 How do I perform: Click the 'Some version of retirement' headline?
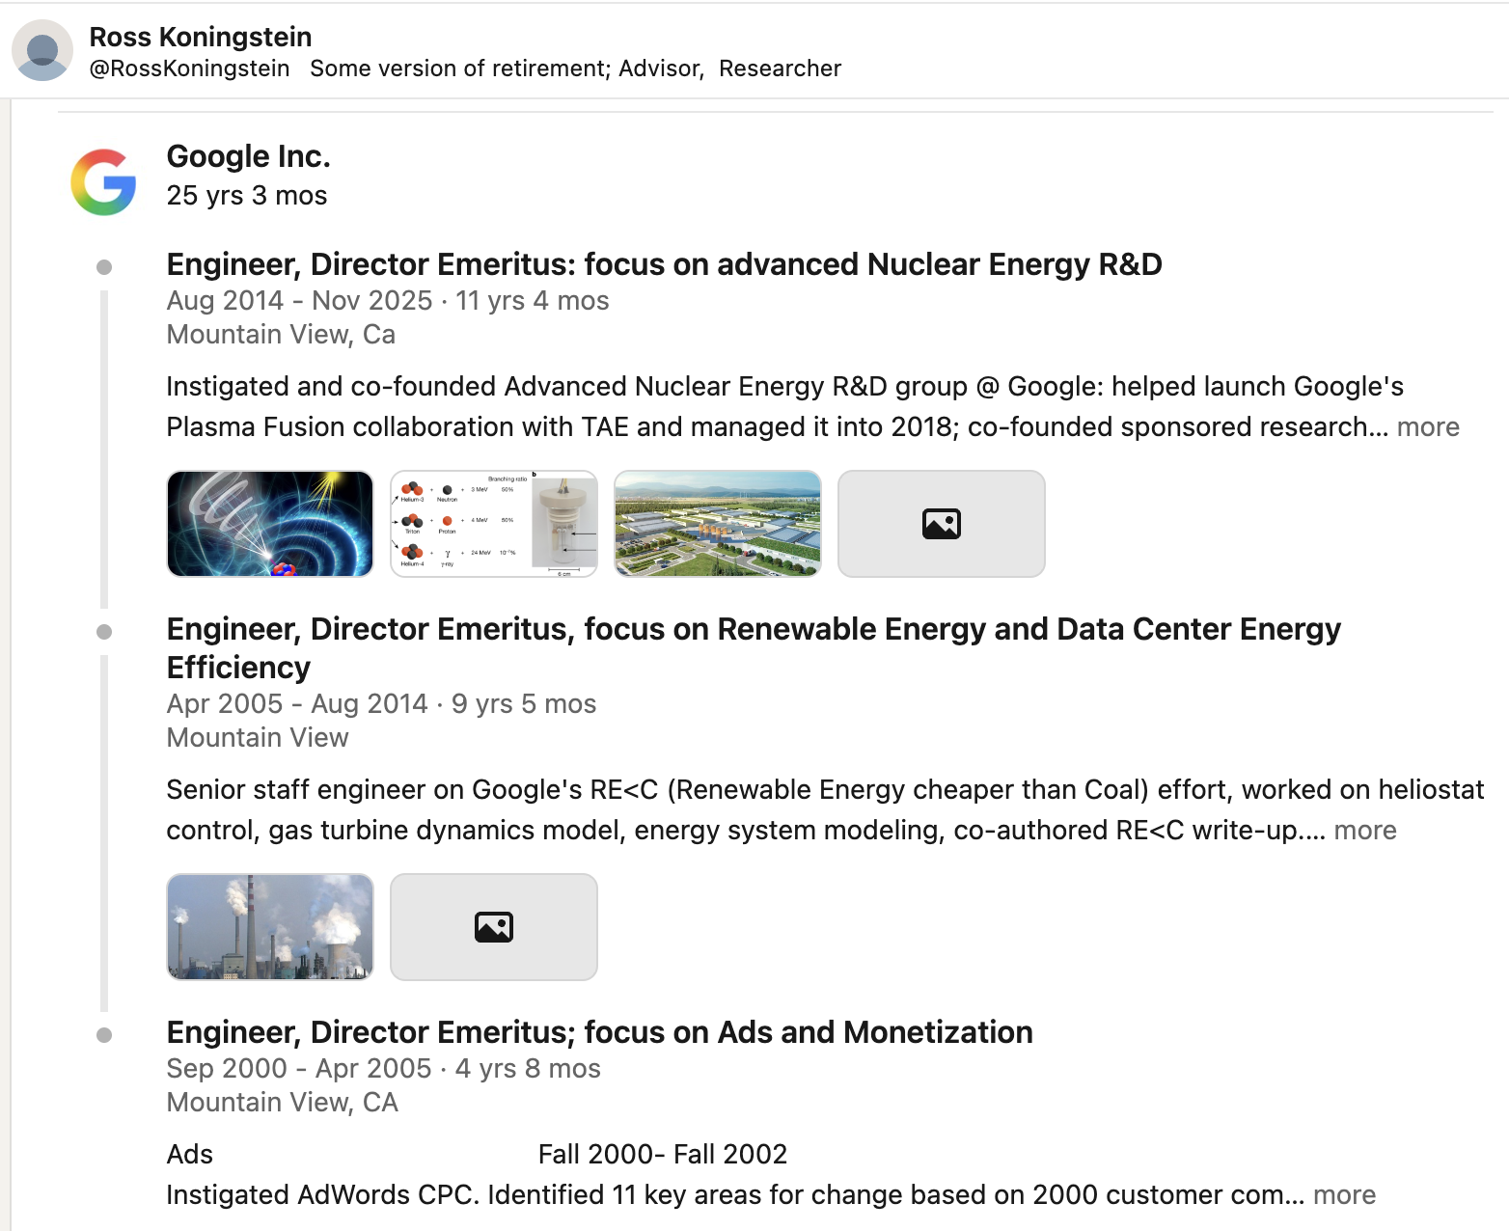coord(460,68)
